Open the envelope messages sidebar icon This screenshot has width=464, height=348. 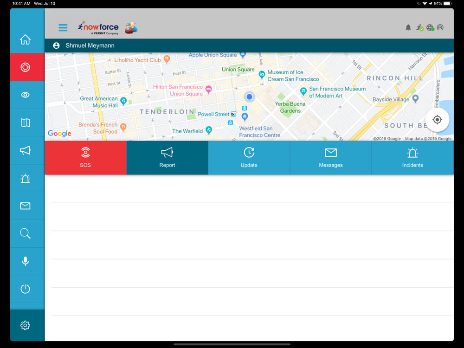click(x=25, y=206)
